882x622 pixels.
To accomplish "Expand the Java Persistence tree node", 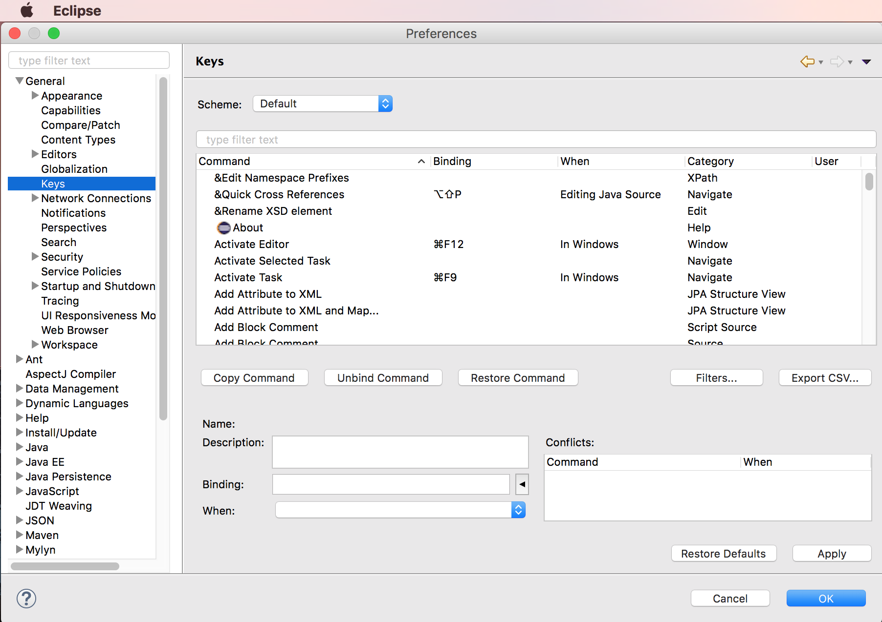I will point(20,476).
